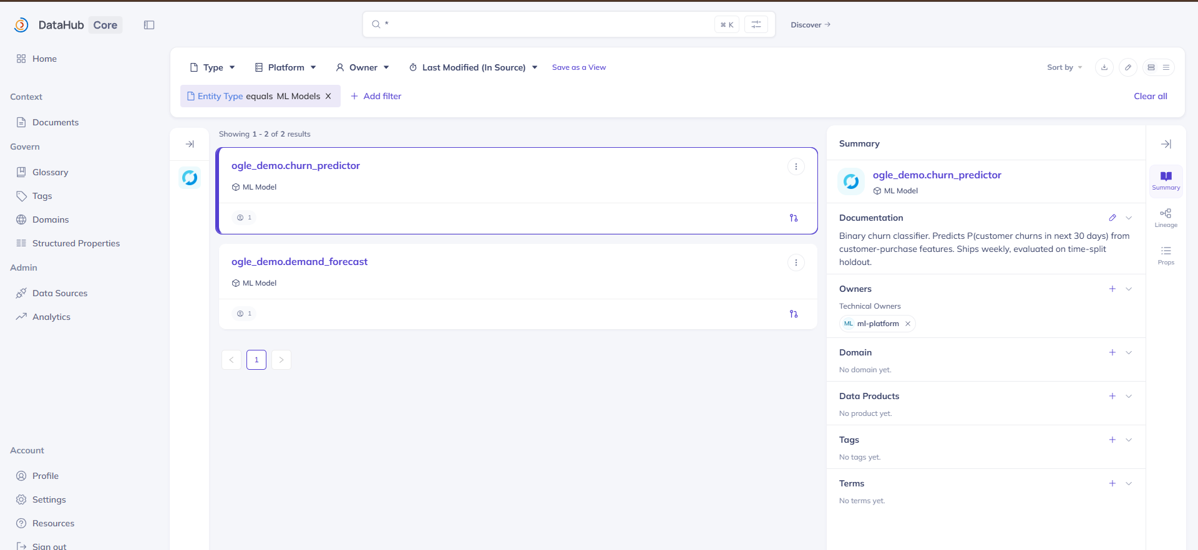
Task: Open more options for demand_forecast result
Action: click(x=796, y=263)
